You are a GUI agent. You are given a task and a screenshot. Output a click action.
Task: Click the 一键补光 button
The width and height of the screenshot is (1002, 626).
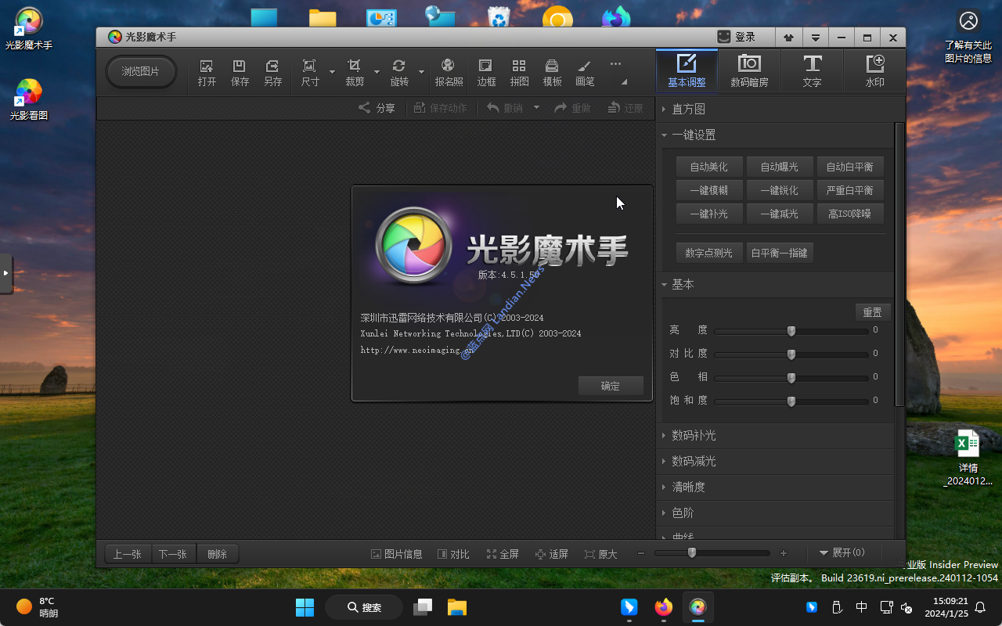708,214
